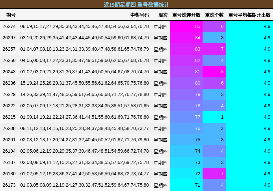
Task: Select winning numbers starting 01,02,03,09,21 for 26243
Action: click(84, 72)
